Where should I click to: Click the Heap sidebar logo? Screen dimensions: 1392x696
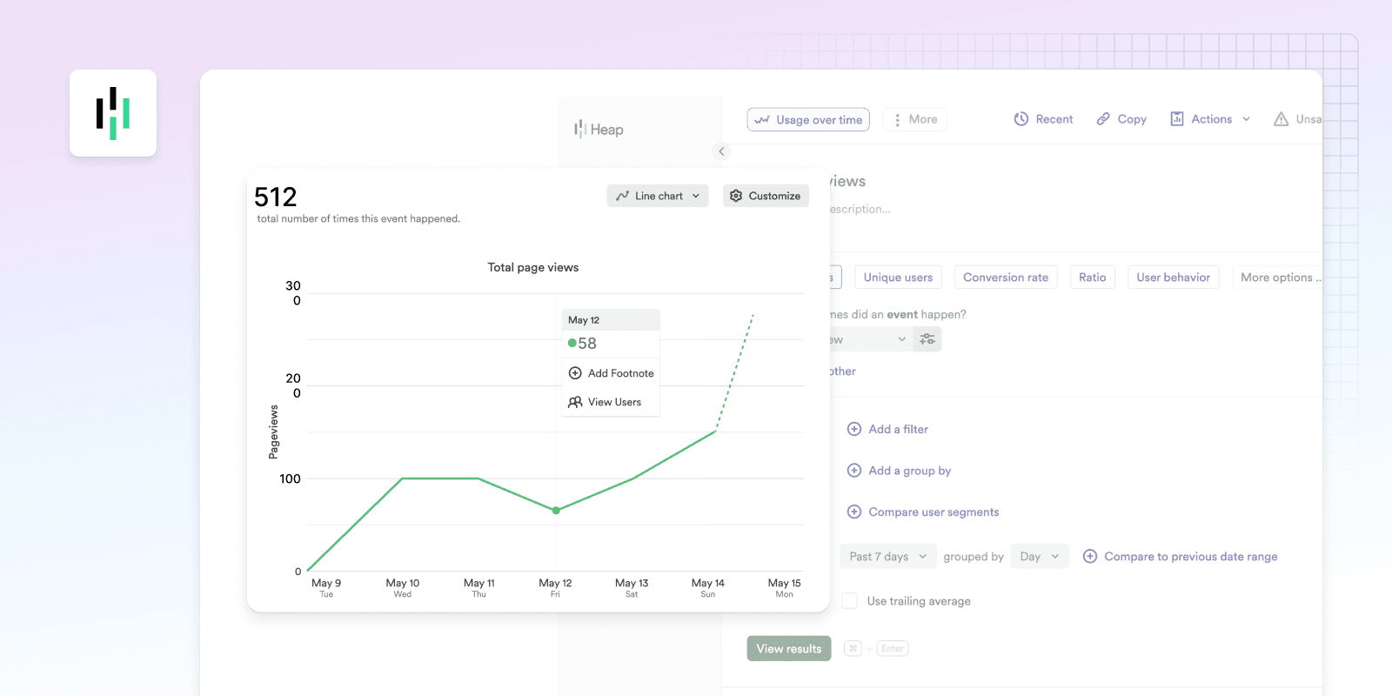[599, 130]
